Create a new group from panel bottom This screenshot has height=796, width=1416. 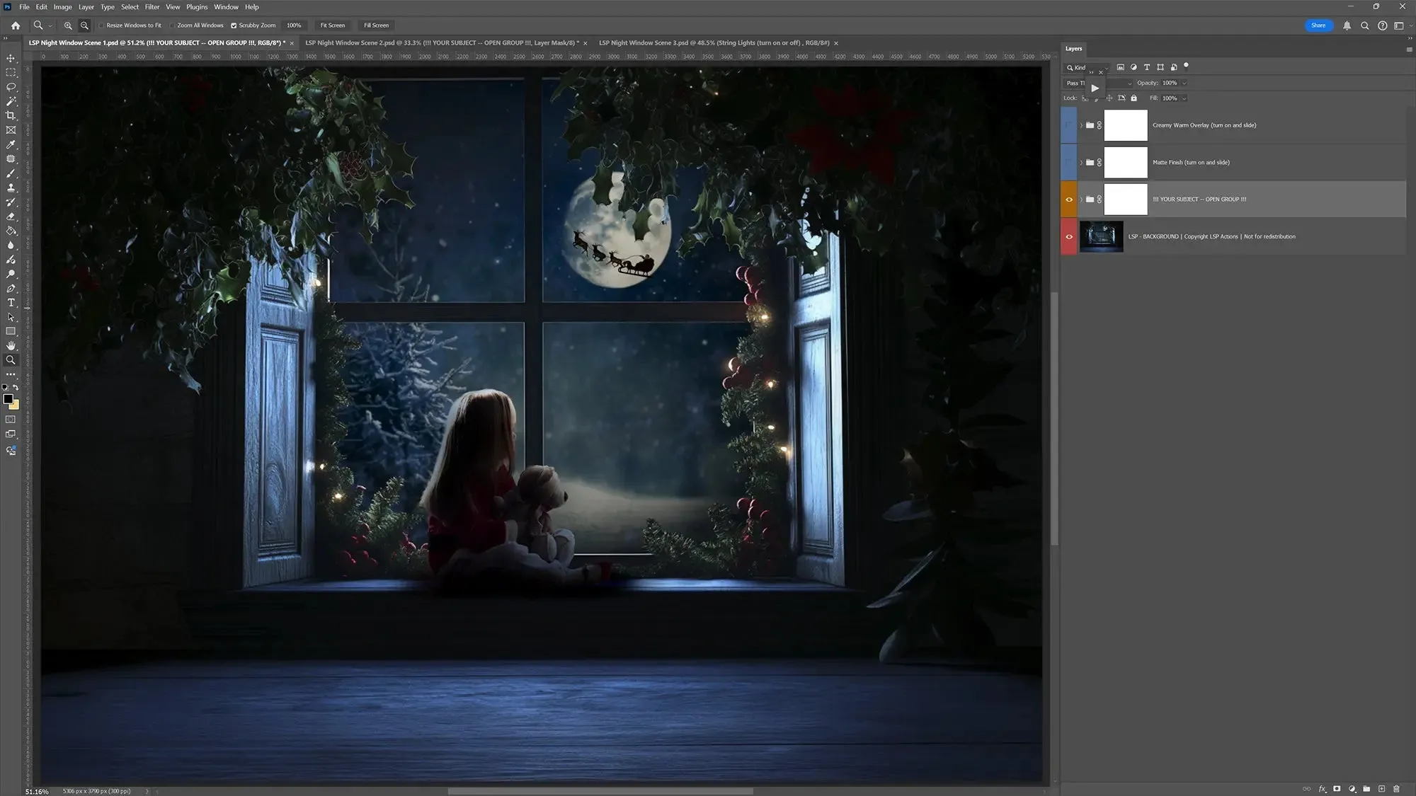[x=1366, y=788]
